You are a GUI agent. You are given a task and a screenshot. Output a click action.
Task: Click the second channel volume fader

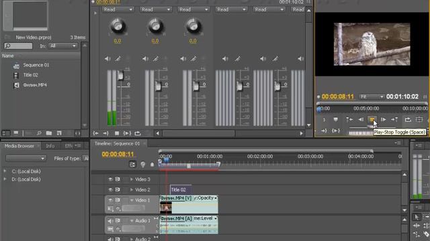158,86
